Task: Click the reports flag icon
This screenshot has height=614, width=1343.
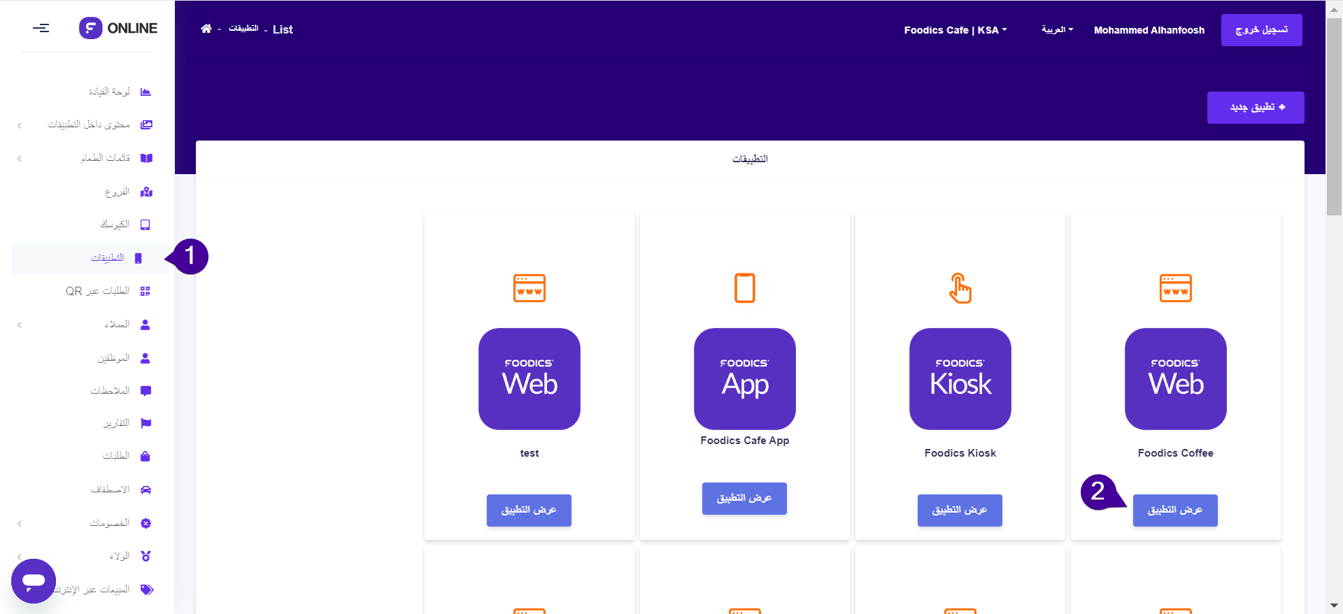Action: click(x=145, y=423)
